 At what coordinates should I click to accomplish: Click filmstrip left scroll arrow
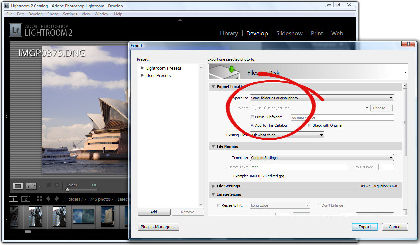[7, 220]
